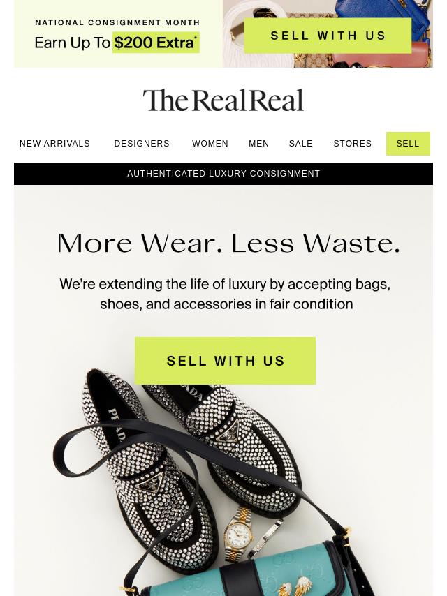Go to the WOMEN section
This screenshot has height=596, width=447.
(210, 144)
